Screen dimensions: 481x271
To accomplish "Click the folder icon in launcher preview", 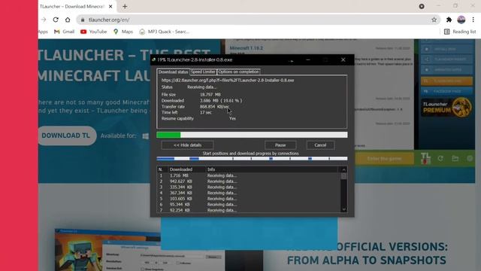I will (x=455, y=159).
